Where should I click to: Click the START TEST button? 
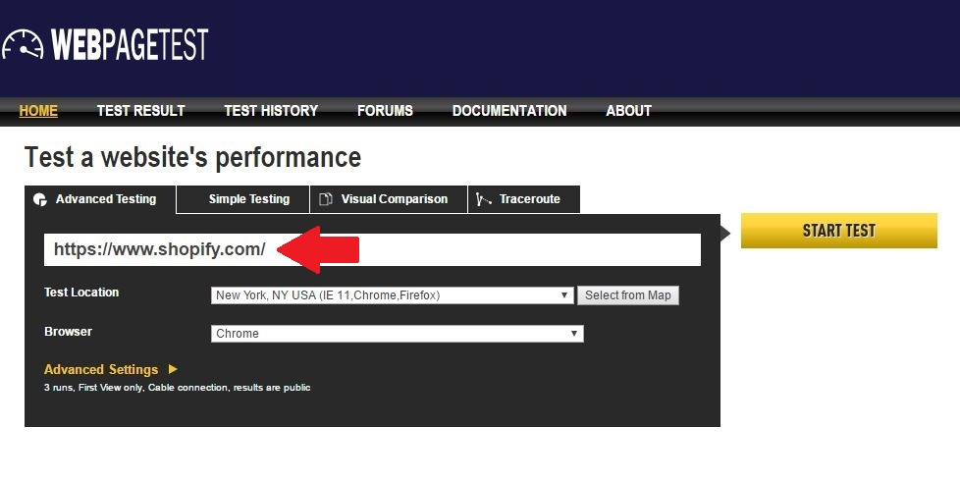(x=839, y=231)
